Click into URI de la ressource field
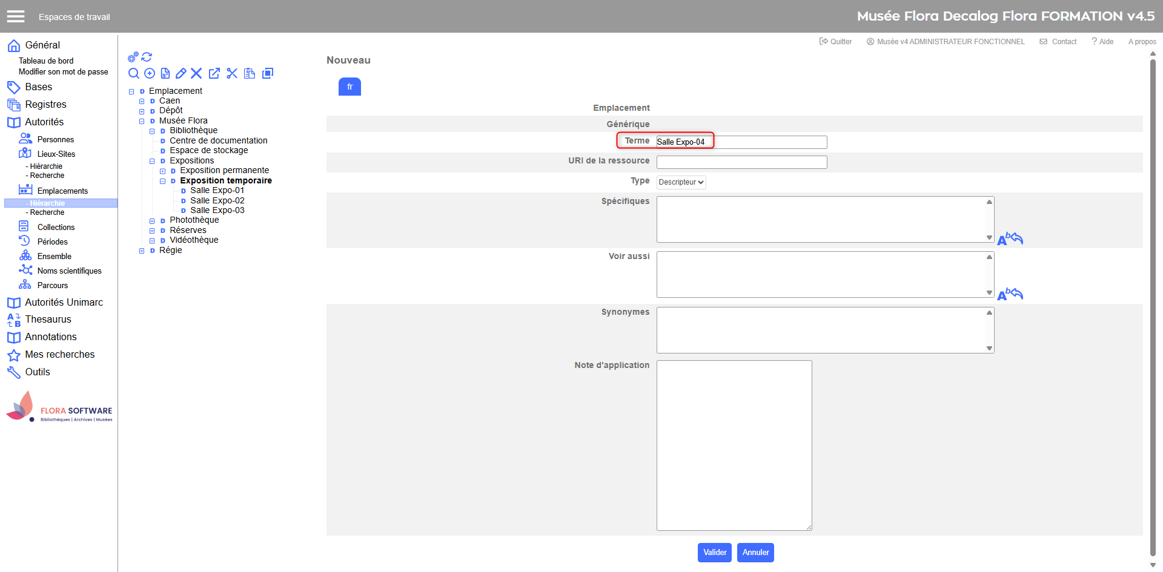This screenshot has height=572, width=1163. (x=741, y=162)
